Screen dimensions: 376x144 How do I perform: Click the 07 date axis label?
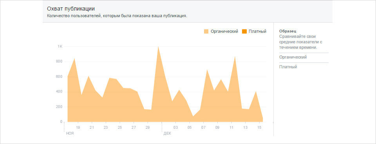204,128
